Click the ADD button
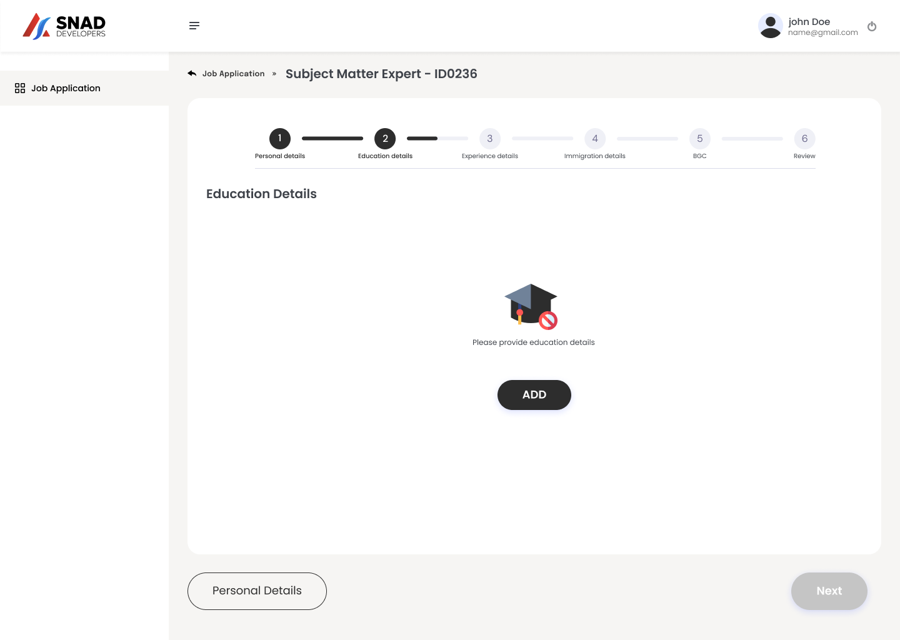This screenshot has width=900, height=640. click(534, 395)
